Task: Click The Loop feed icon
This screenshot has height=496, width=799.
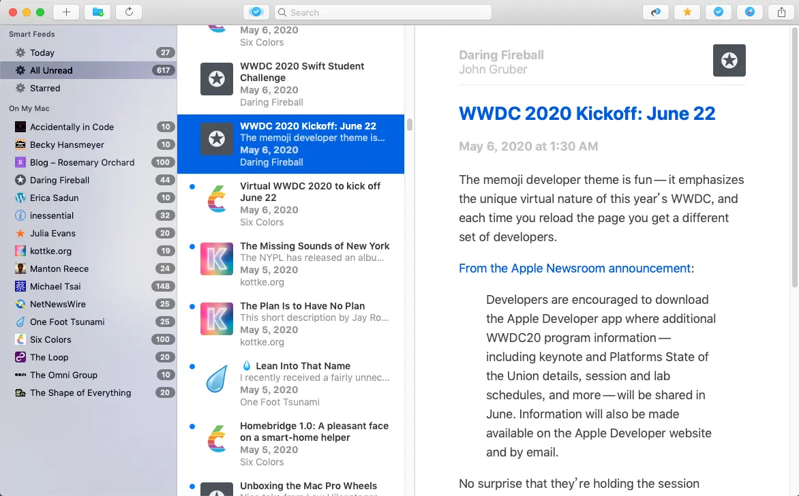Action: pos(20,357)
